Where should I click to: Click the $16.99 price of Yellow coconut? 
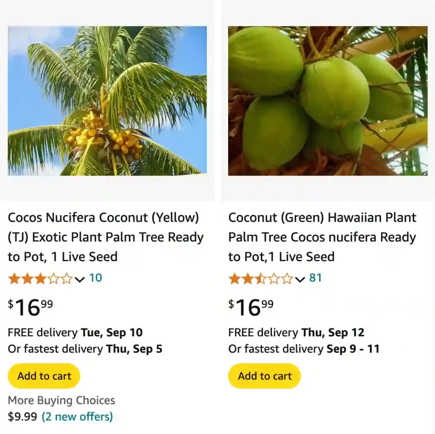tap(31, 307)
